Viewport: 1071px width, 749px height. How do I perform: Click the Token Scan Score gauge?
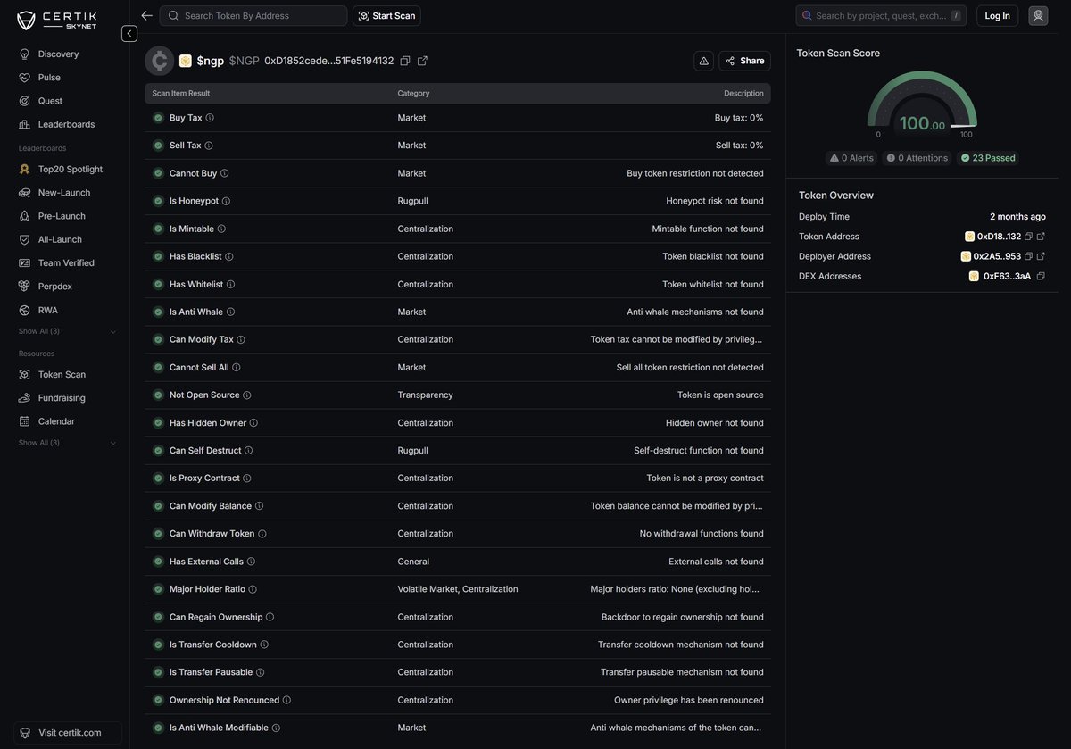coord(922,104)
